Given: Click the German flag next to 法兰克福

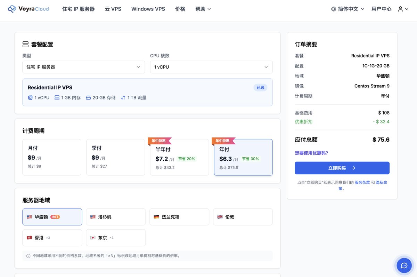Looking at the screenshot, I should [156, 217].
